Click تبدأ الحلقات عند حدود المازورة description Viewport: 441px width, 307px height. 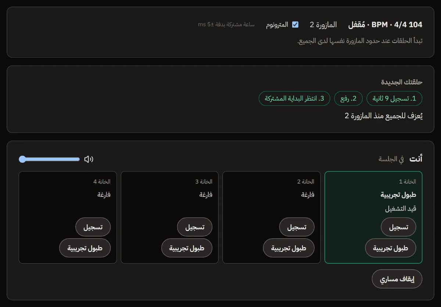point(359,40)
